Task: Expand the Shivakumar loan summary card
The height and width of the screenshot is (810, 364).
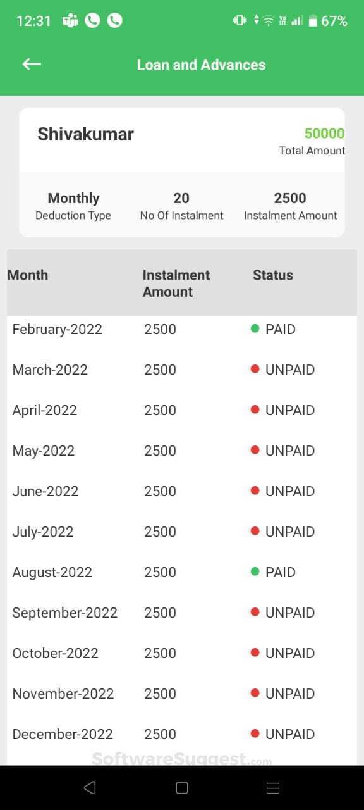Action: [x=182, y=171]
